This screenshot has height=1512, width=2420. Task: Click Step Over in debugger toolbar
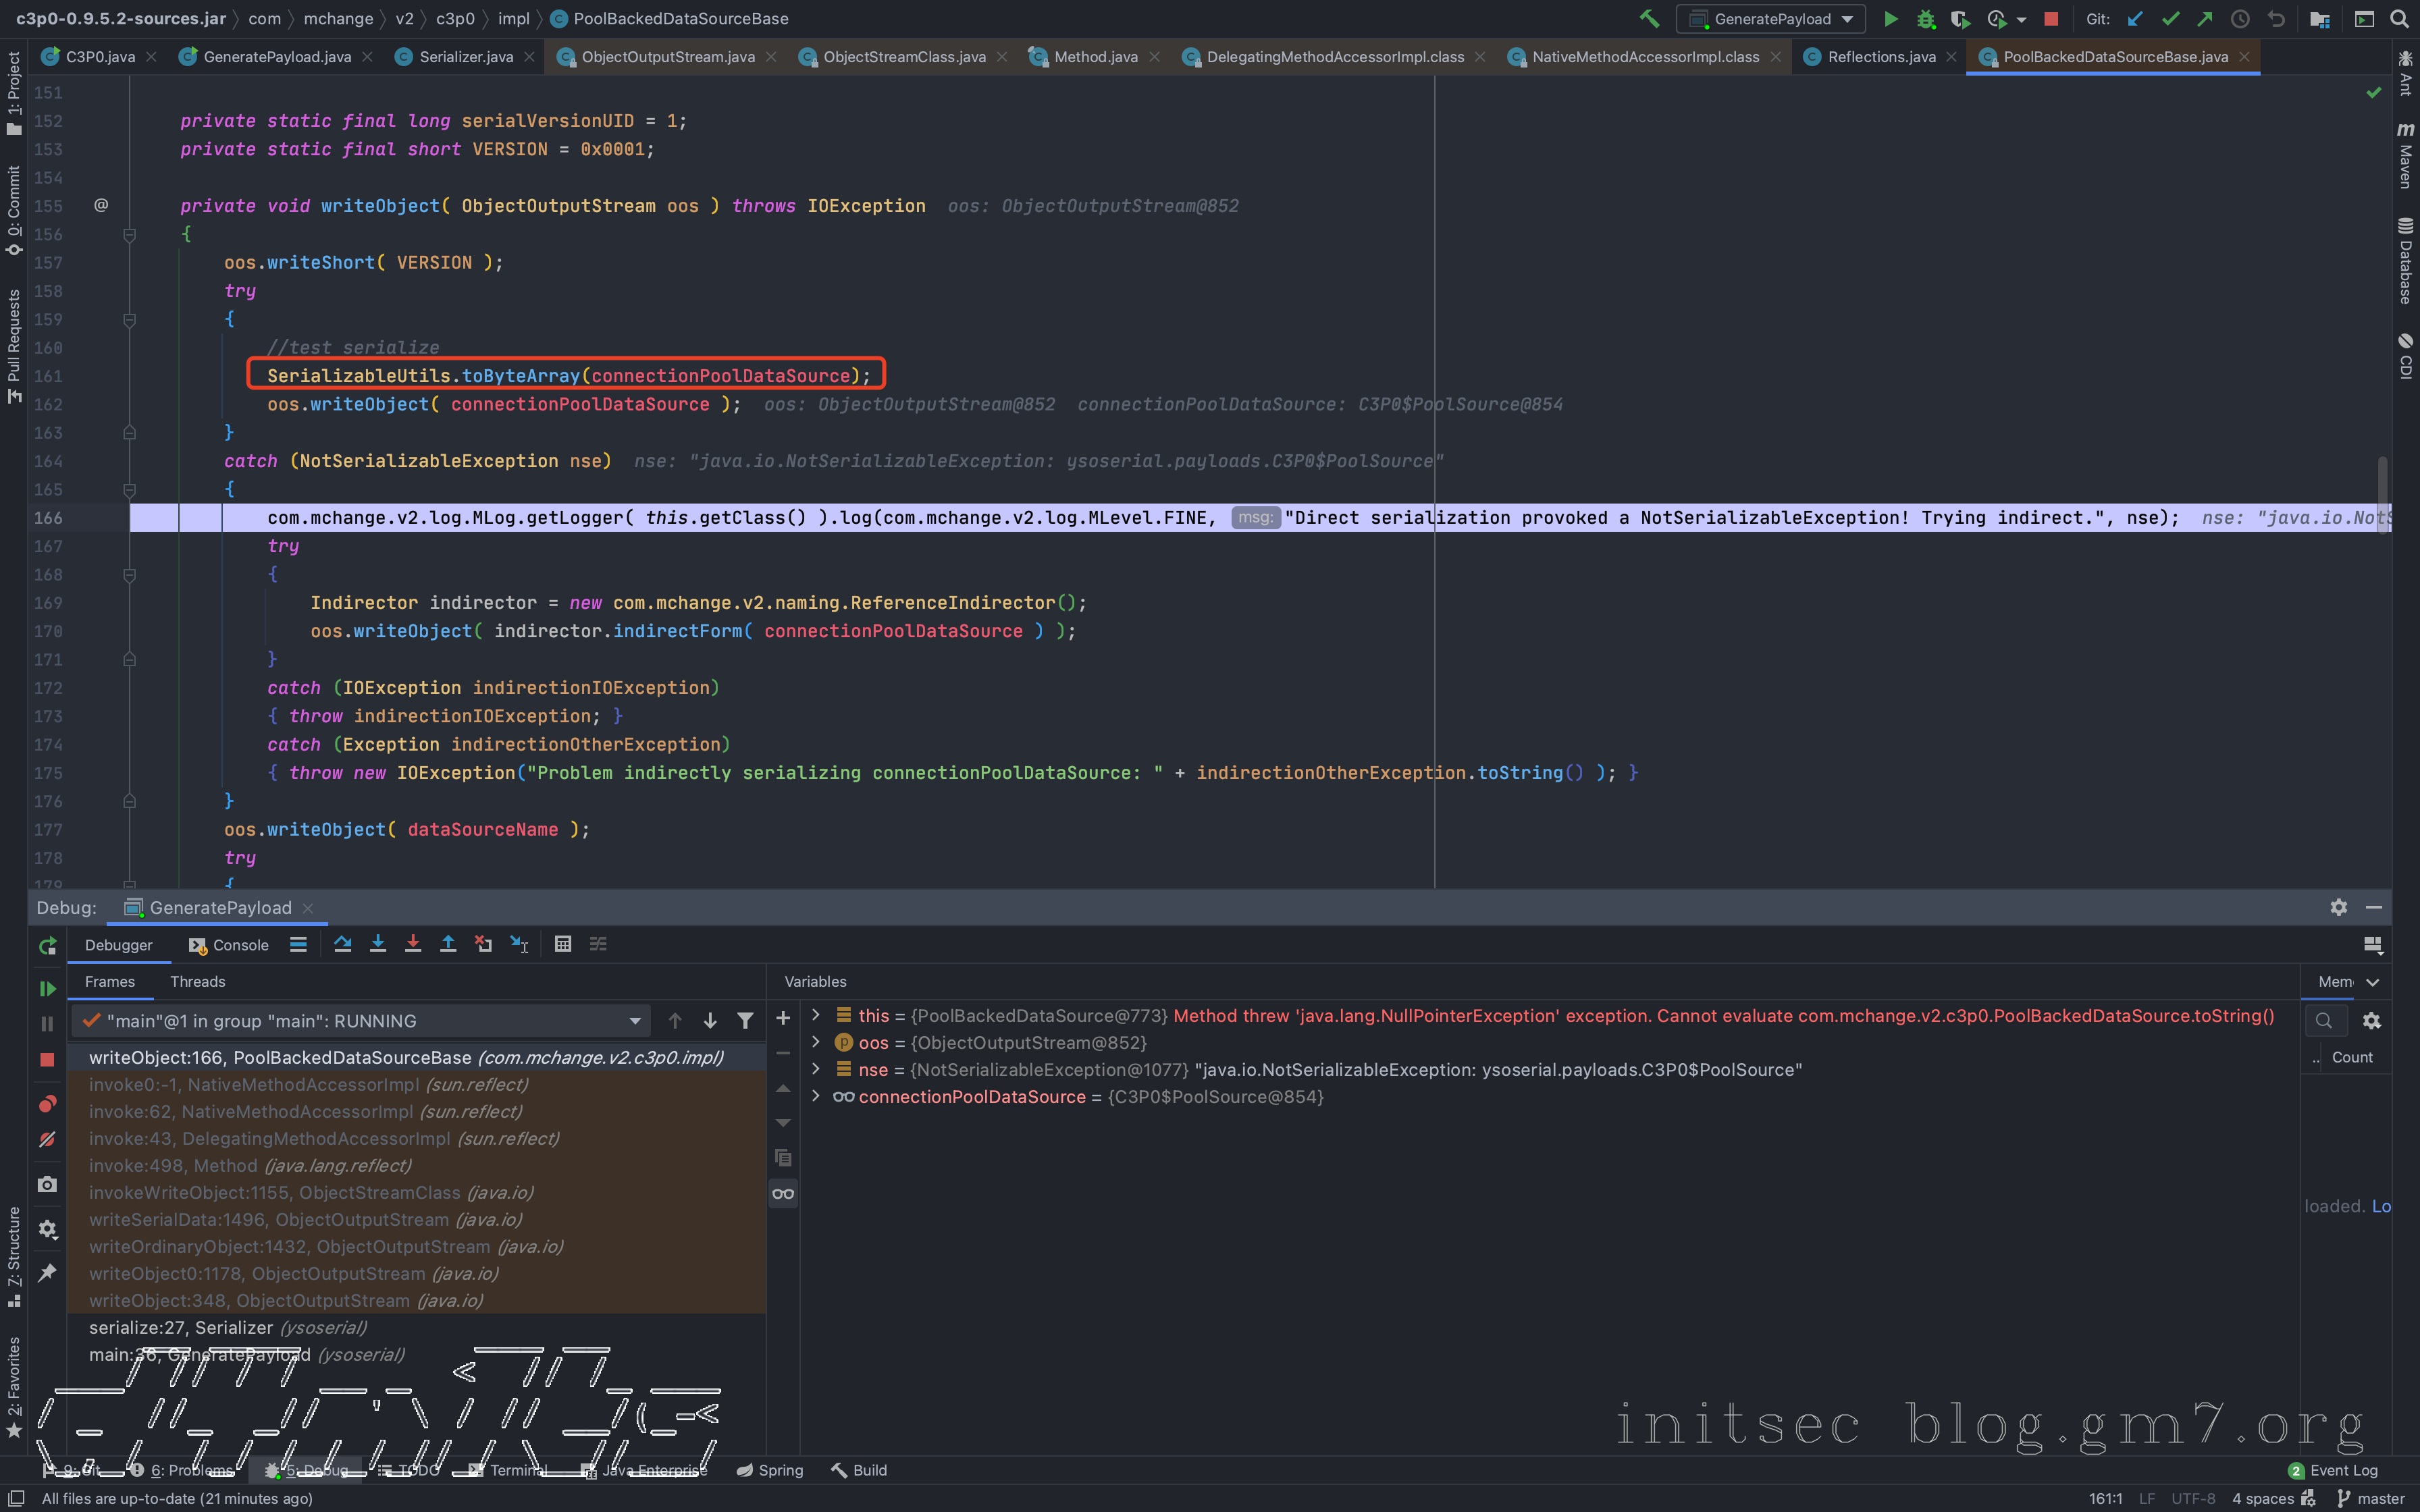[343, 944]
